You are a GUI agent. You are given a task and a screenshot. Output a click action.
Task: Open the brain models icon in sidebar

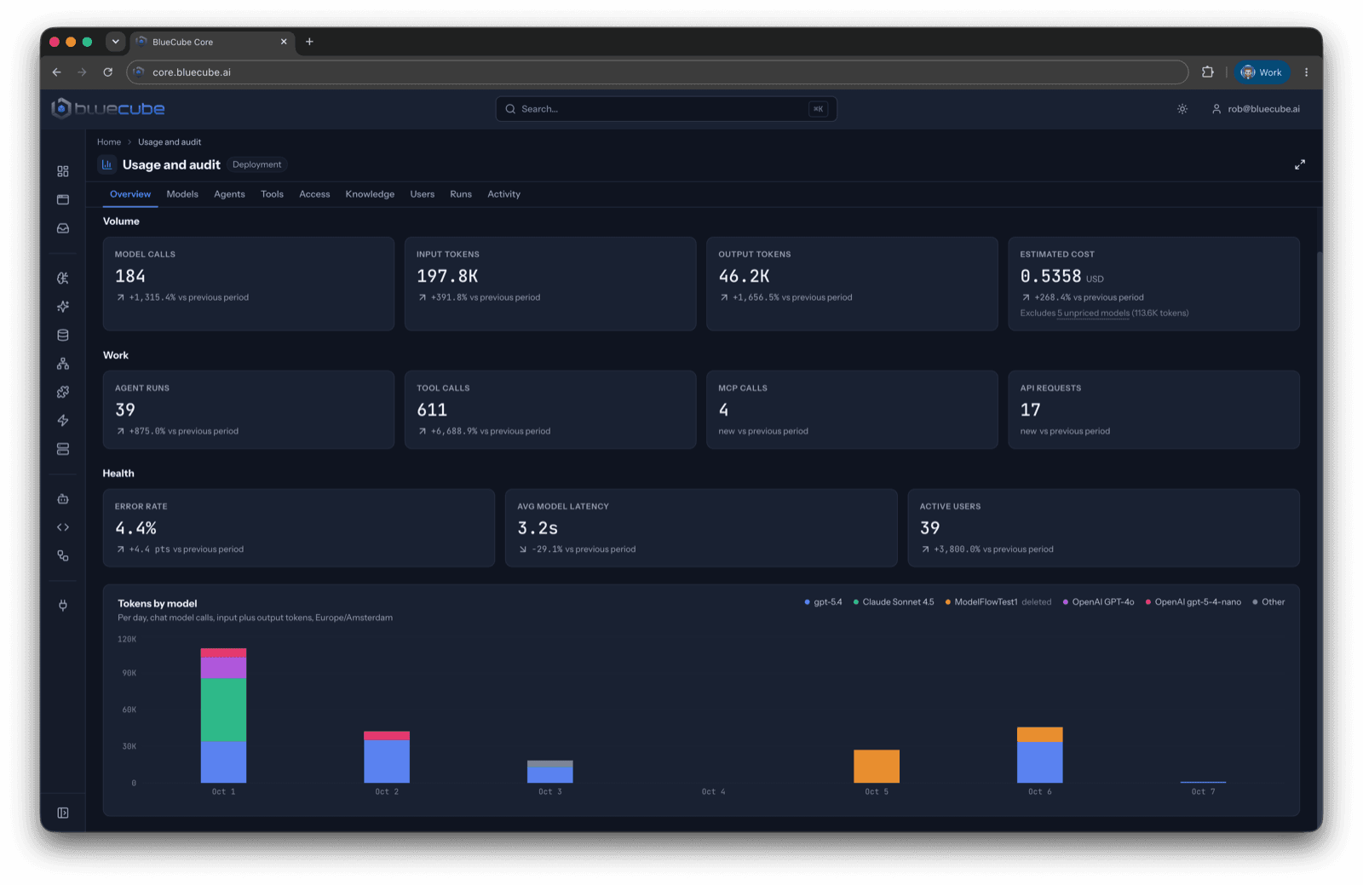coord(63,278)
